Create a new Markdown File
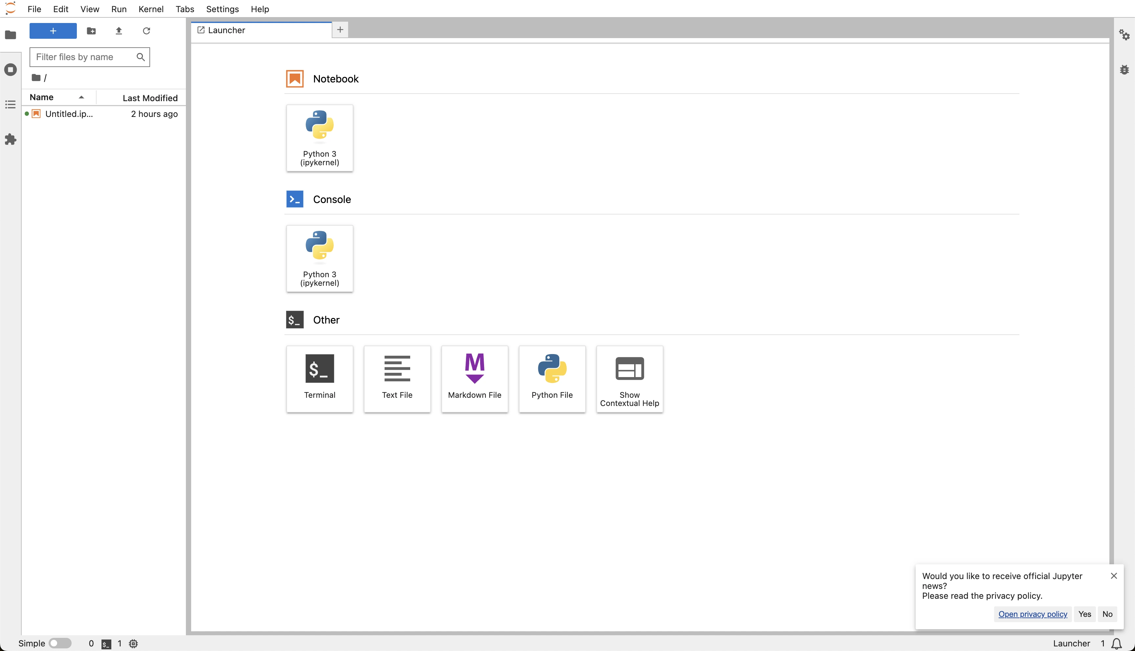The image size is (1135, 651). (475, 379)
